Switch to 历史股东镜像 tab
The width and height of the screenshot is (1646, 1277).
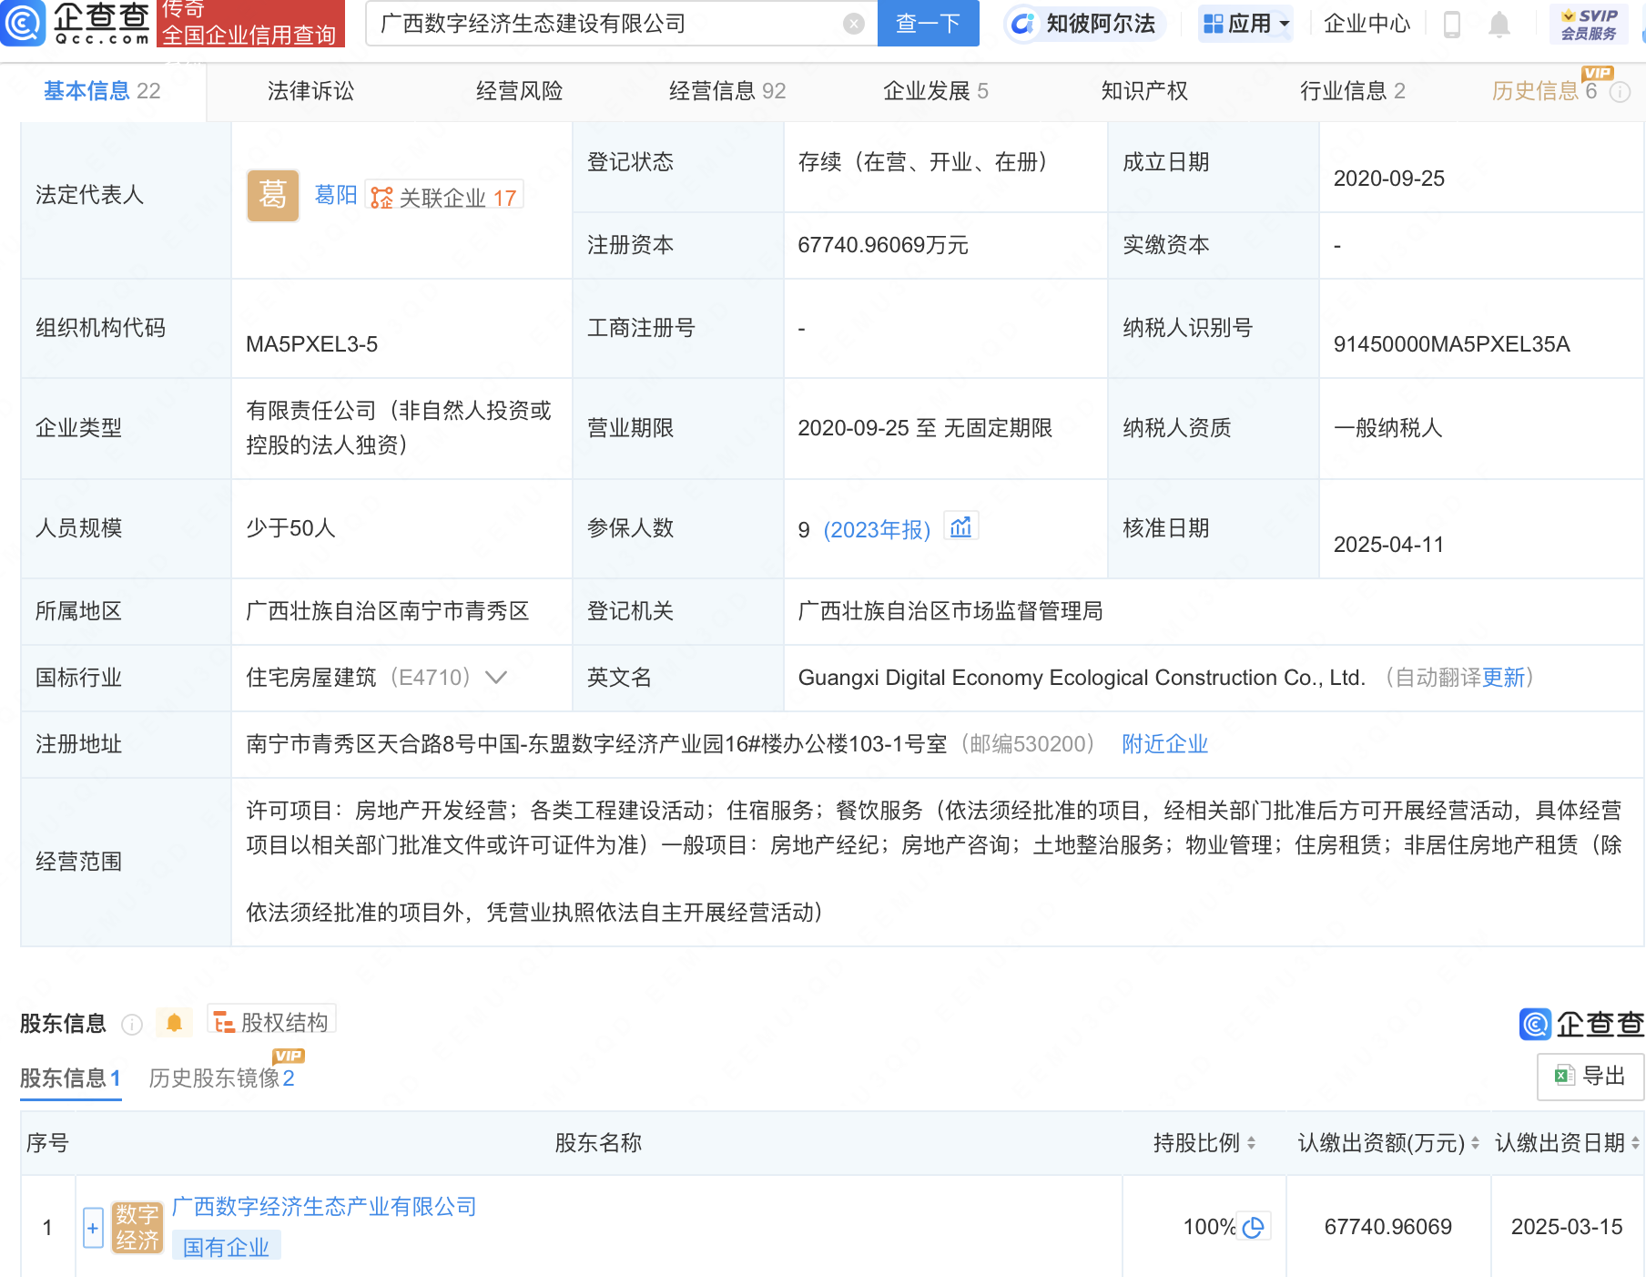pyautogui.click(x=221, y=1078)
